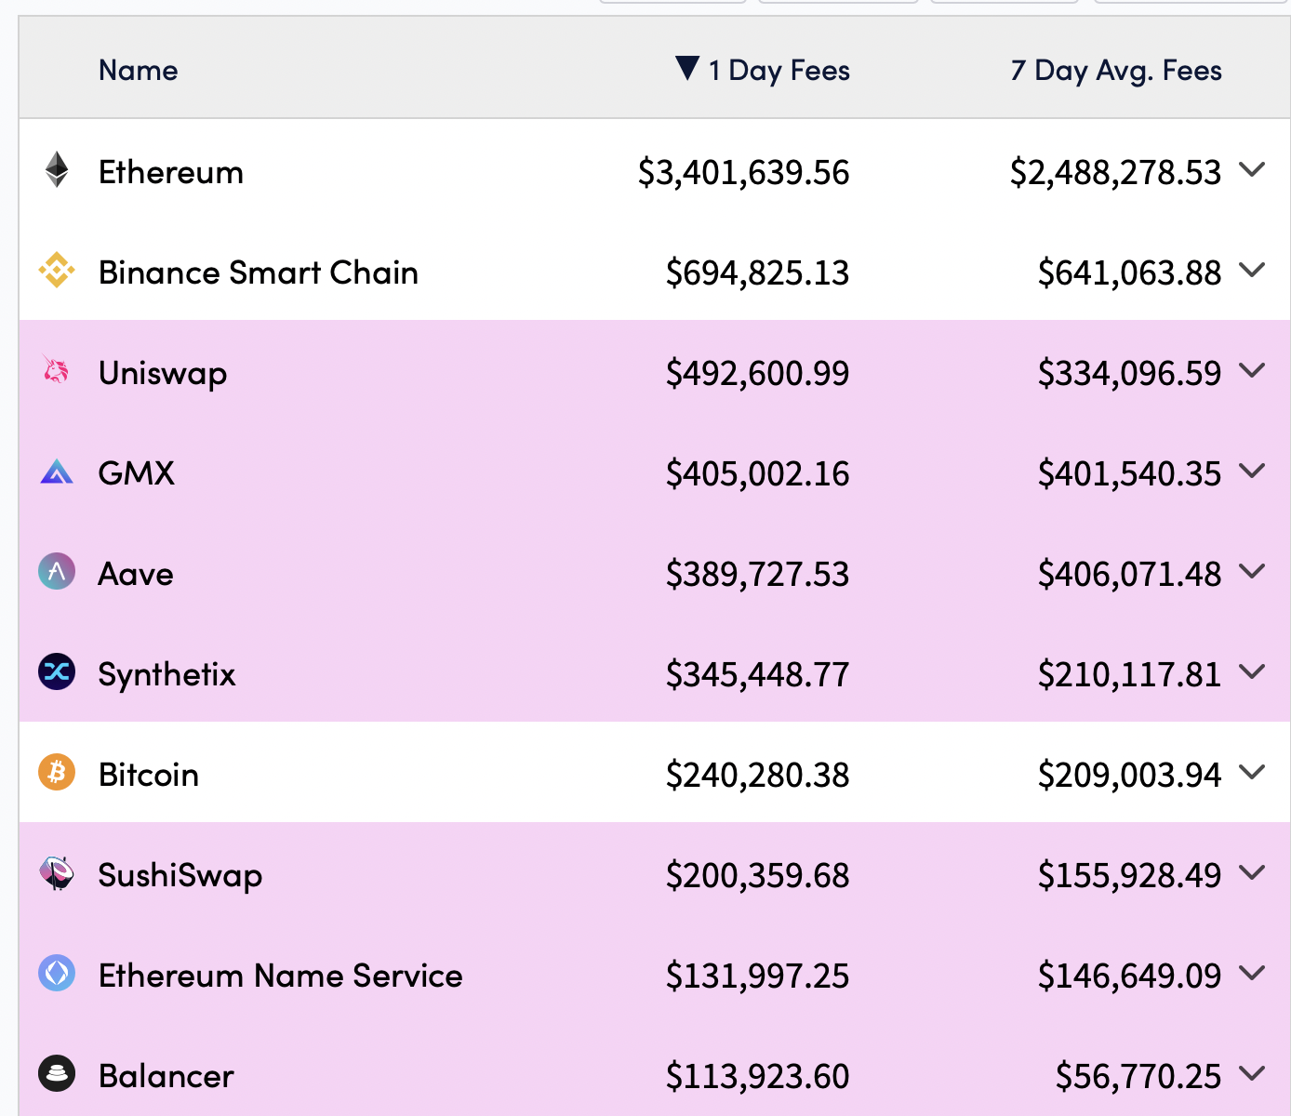The height and width of the screenshot is (1116, 1291).
Task: Click the $131,997.25 fee value
Action: [758, 976]
